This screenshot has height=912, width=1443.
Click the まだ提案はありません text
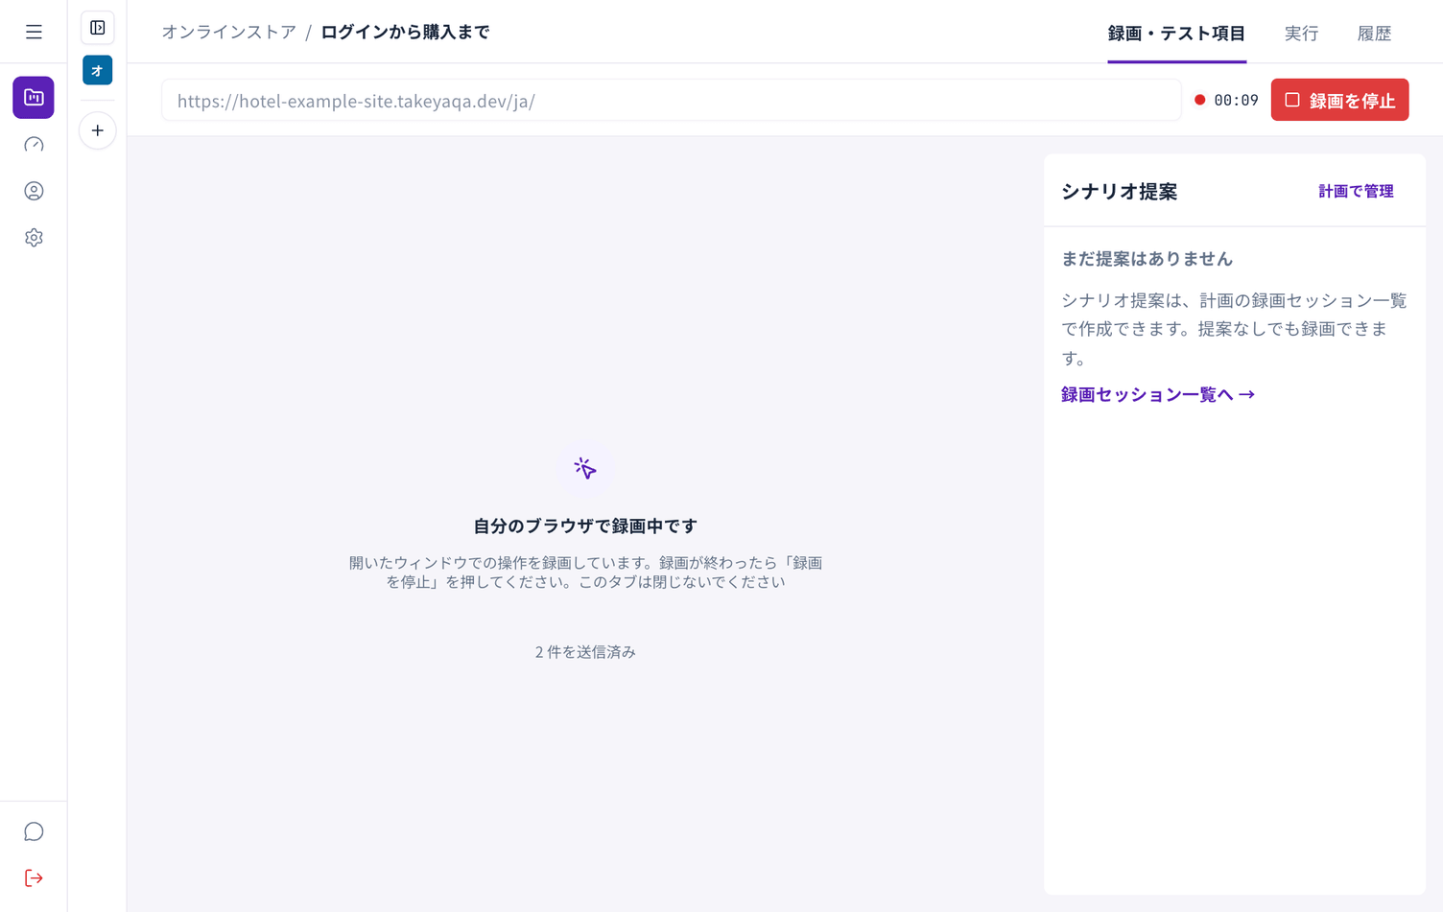pyautogui.click(x=1147, y=259)
